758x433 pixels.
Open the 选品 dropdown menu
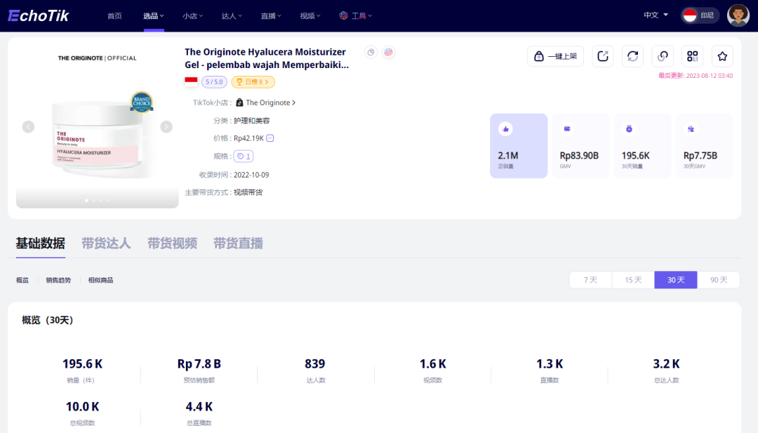(x=154, y=16)
